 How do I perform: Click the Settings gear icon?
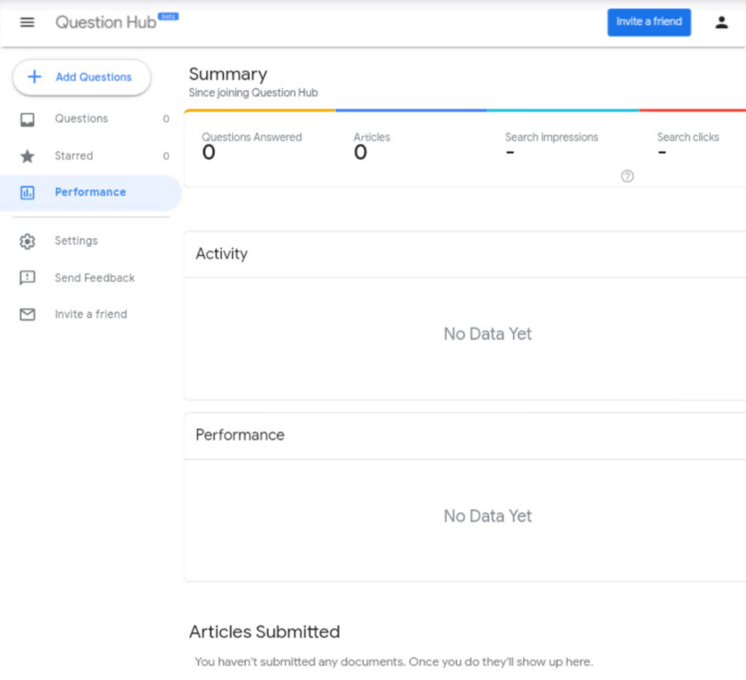(27, 241)
